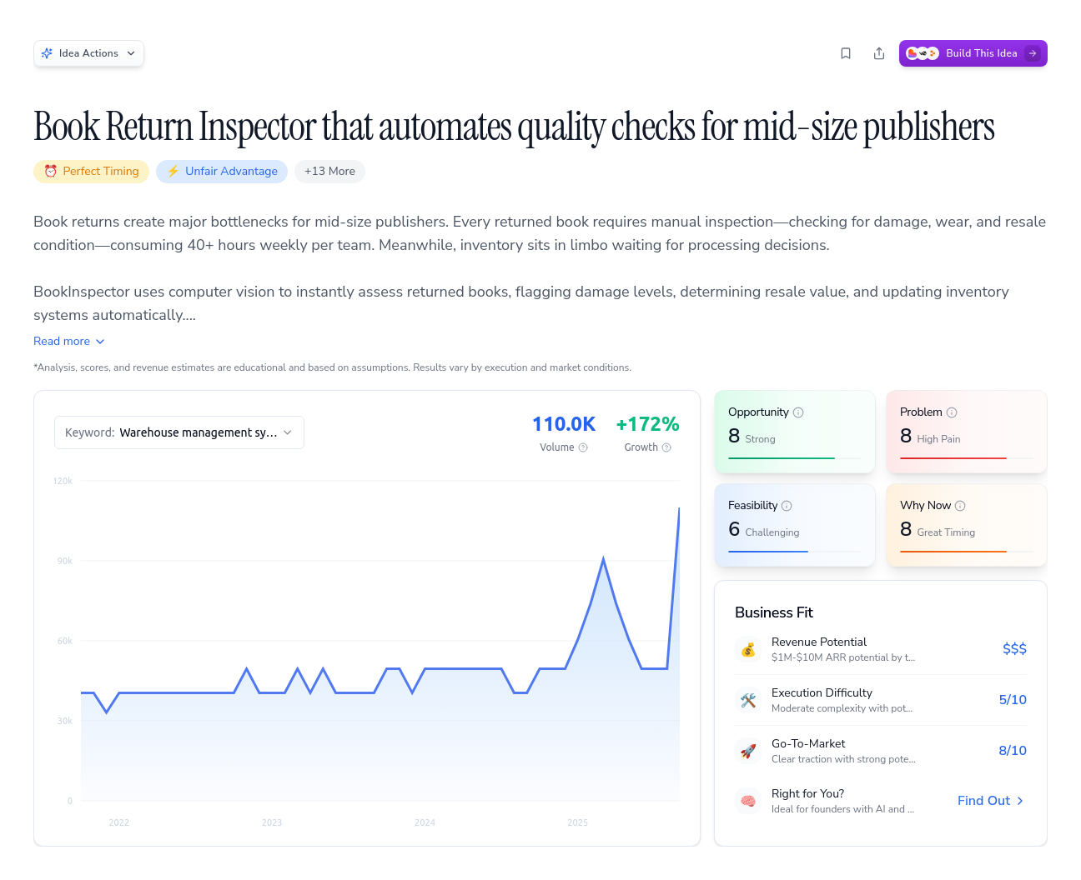
Task: Click the Right for You brain icon
Action: pyautogui.click(x=748, y=800)
